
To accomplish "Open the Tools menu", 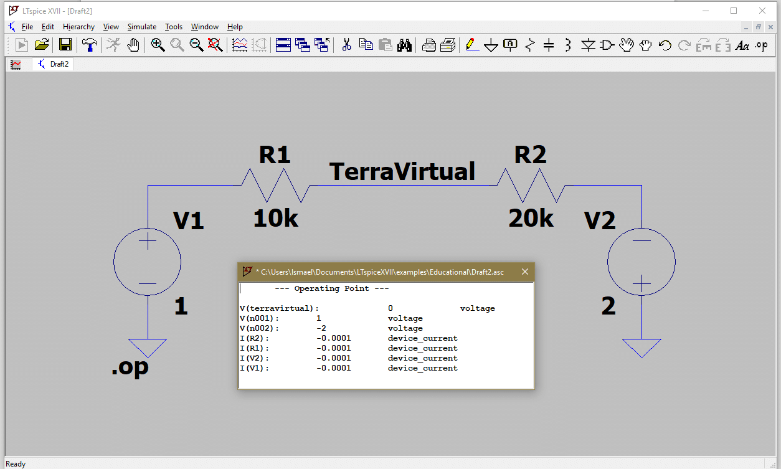I will click(174, 27).
